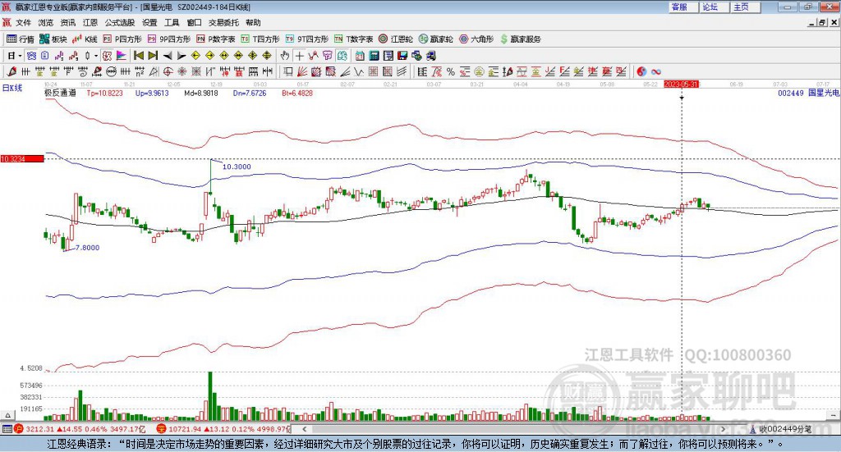
Task: Switch to K线 chart view
Action: tap(85, 39)
